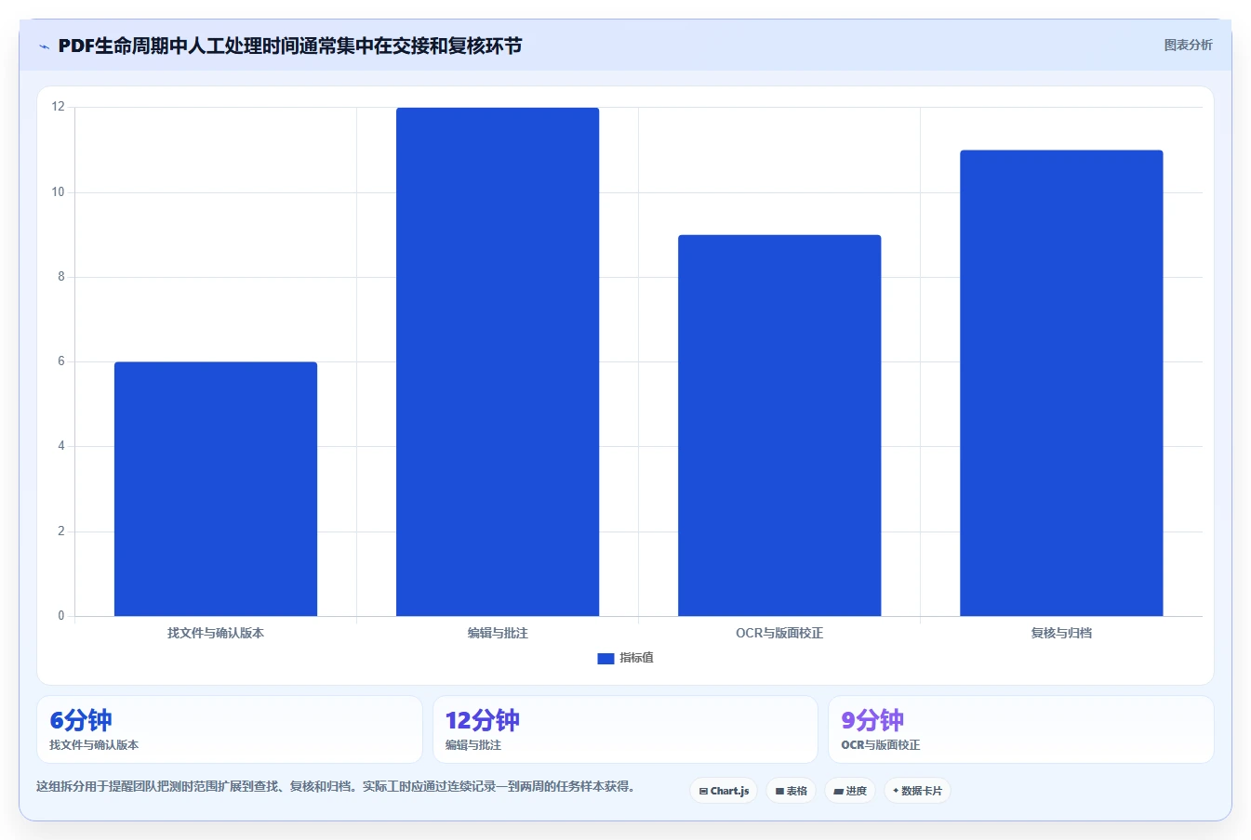Click the 编辑与批注 bar in chart
Image resolution: width=1251 pixels, height=840 pixels.
tap(498, 361)
